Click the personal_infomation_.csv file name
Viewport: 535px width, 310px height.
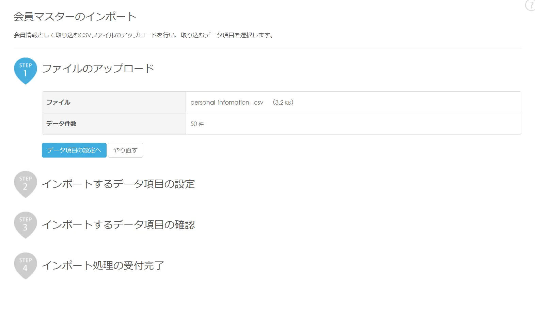tap(227, 102)
